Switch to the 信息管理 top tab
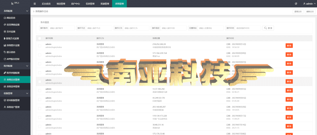The height and width of the screenshot is (135, 317). 90,4
